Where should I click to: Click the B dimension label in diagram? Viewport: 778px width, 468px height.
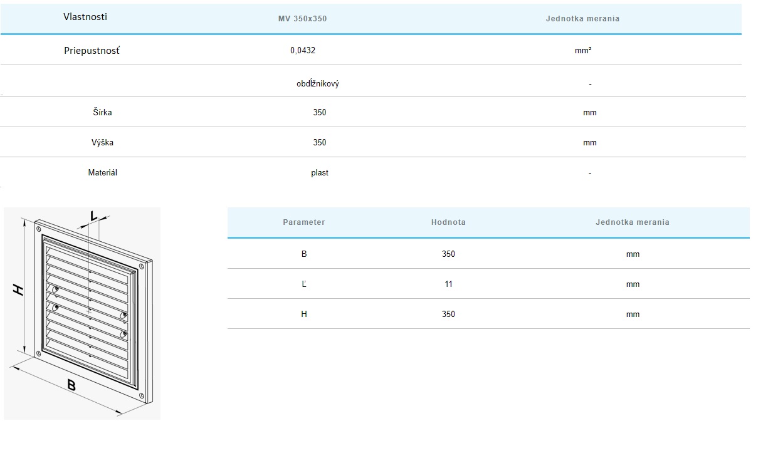pos(71,386)
